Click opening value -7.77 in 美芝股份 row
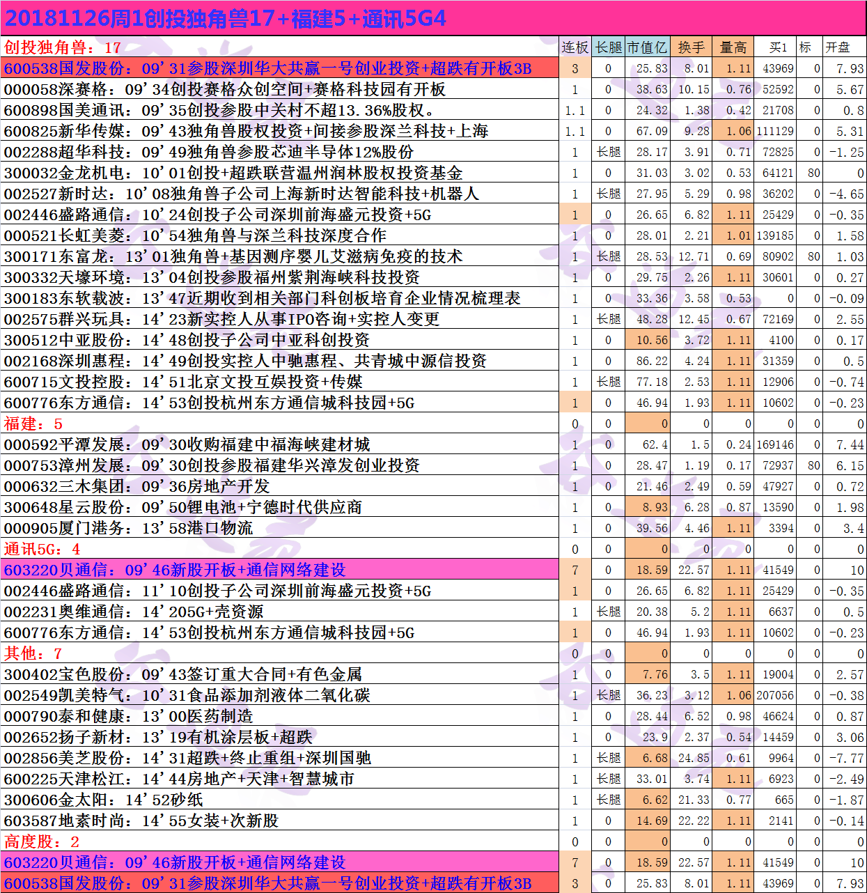The height and width of the screenshot is (893, 867). pos(844,758)
